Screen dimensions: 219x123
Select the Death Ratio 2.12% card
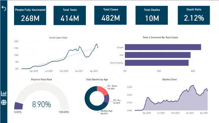click(194, 15)
